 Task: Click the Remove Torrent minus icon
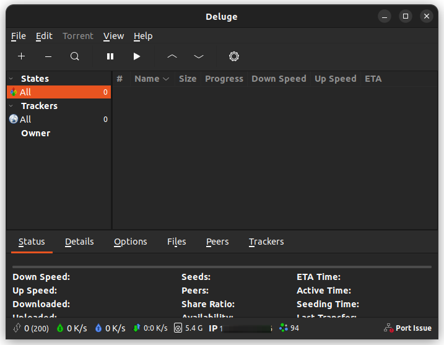click(x=48, y=56)
